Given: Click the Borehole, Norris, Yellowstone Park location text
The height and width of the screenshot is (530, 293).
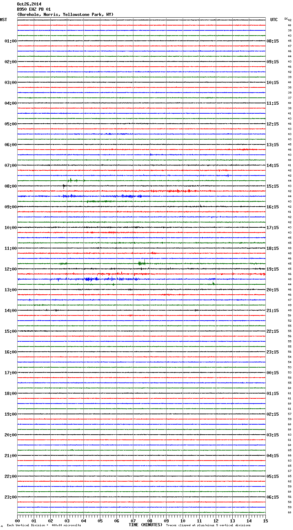Looking at the screenshot, I should (65, 15).
